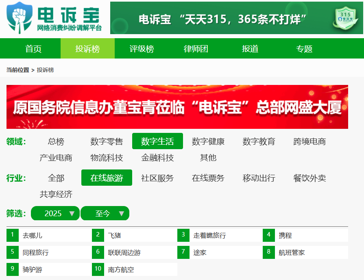364x280 pixels.
Task: Open rank 3 entry 走着瞧旅行
Action: point(220,235)
